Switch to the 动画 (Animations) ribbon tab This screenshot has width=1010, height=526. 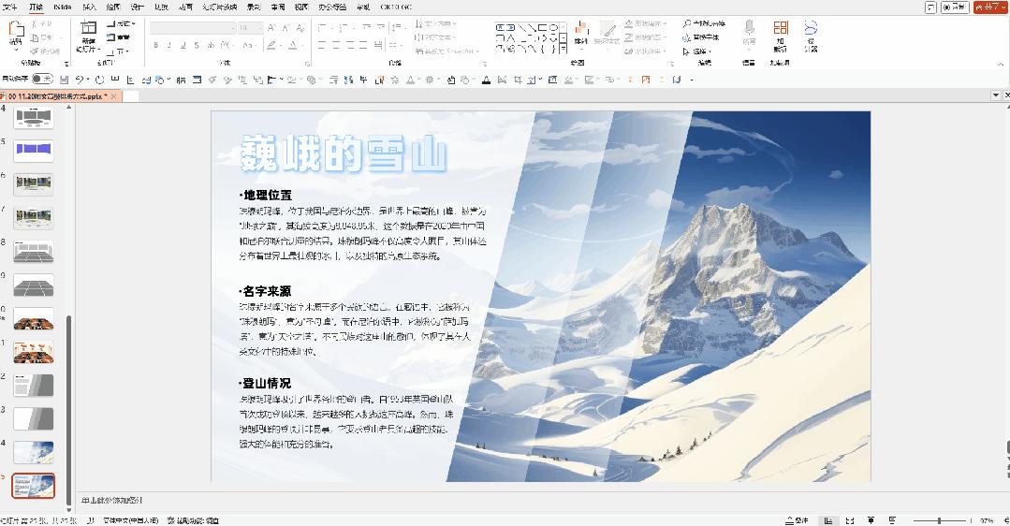184,7
